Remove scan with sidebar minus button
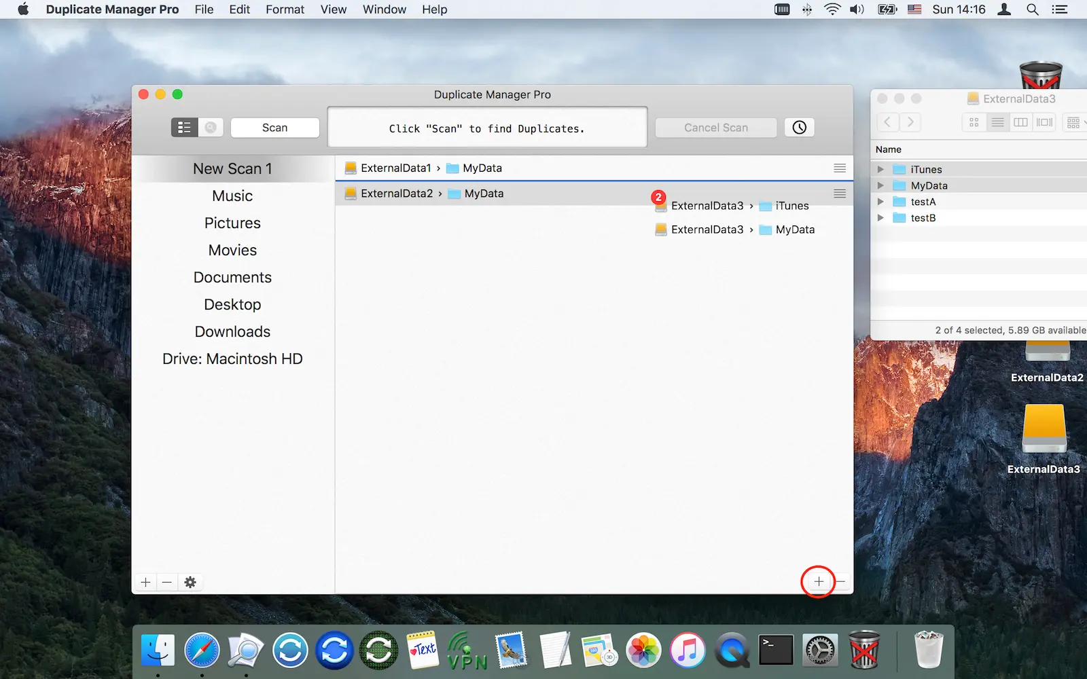The height and width of the screenshot is (679, 1087). tap(167, 582)
